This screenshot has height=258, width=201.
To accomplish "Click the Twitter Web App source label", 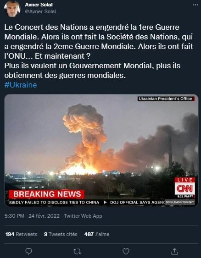I will click(83, 216).
